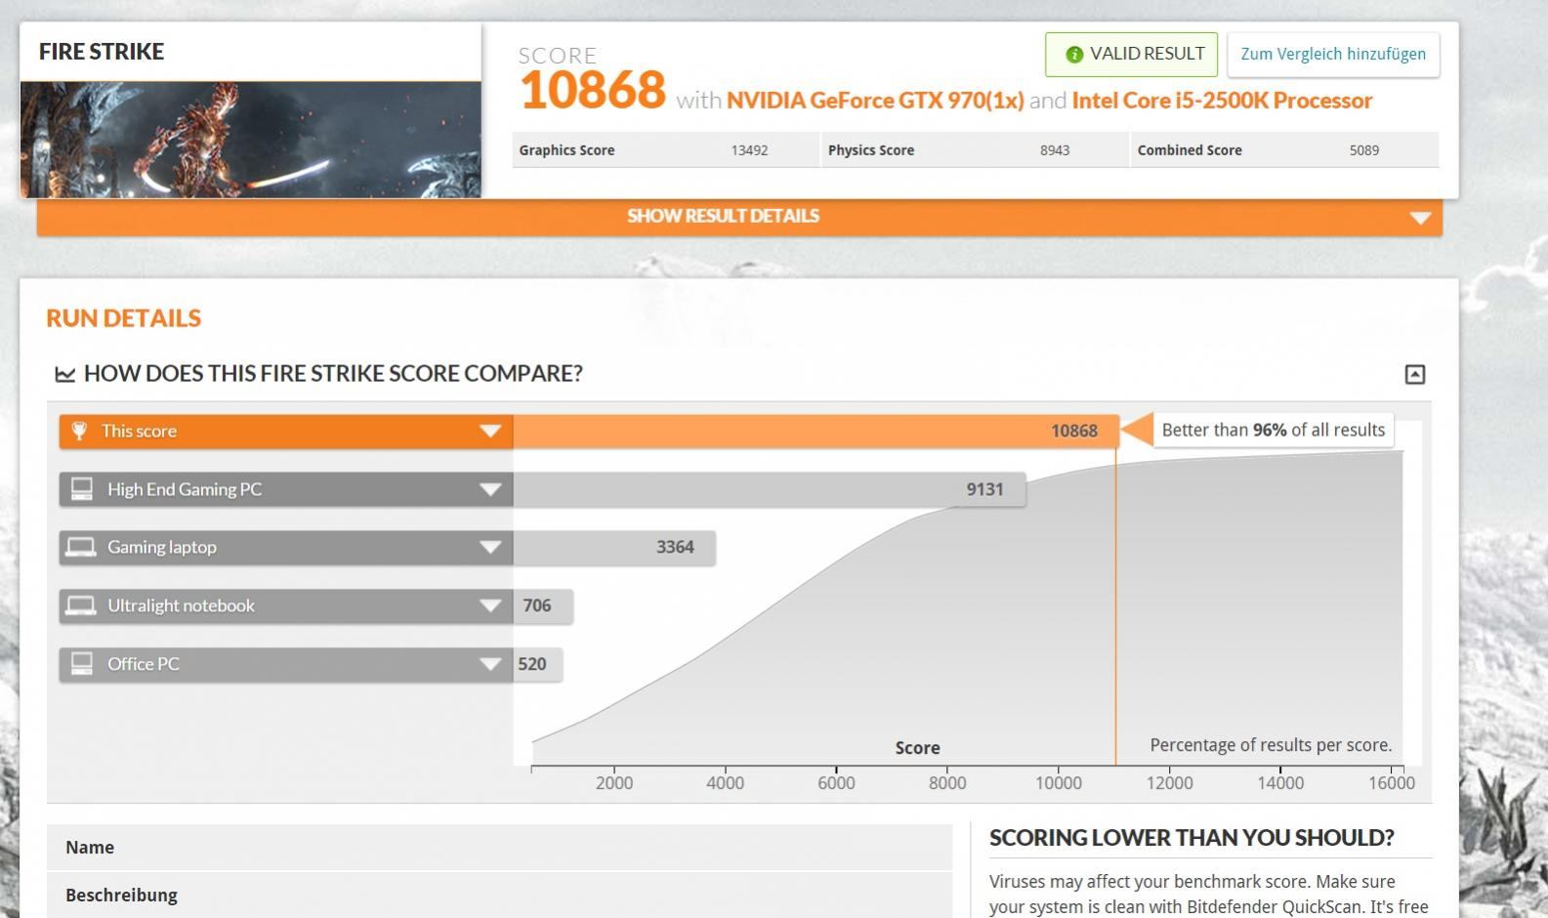The height and width of the screenshot is (918, 1548).
Task: Click the Fire Strike title
Action: point(102,52)
